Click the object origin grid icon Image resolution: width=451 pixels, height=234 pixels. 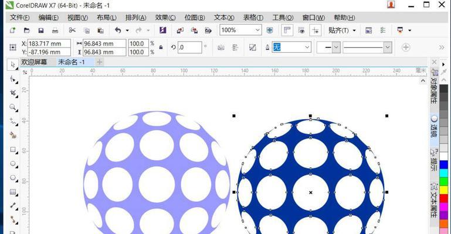pyautogui.click(x=13, y=47)
